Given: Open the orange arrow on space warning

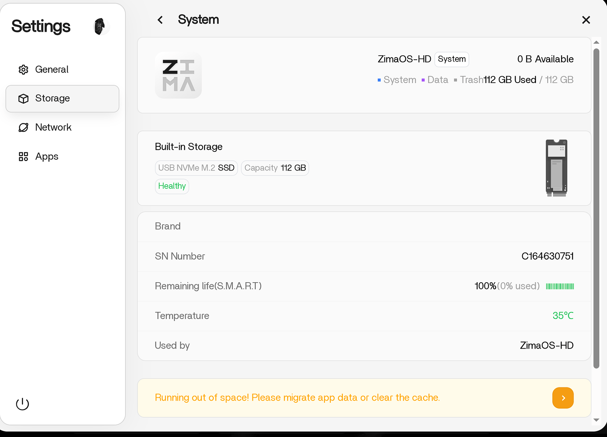Looking at the screenshot, I should tap(563, 398).
